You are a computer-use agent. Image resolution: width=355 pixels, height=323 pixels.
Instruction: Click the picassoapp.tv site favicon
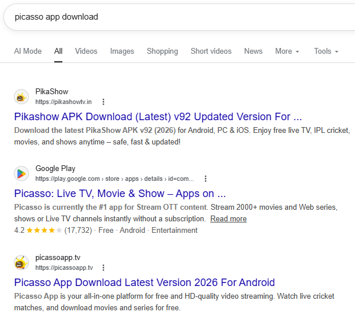(x=21, y=262)
